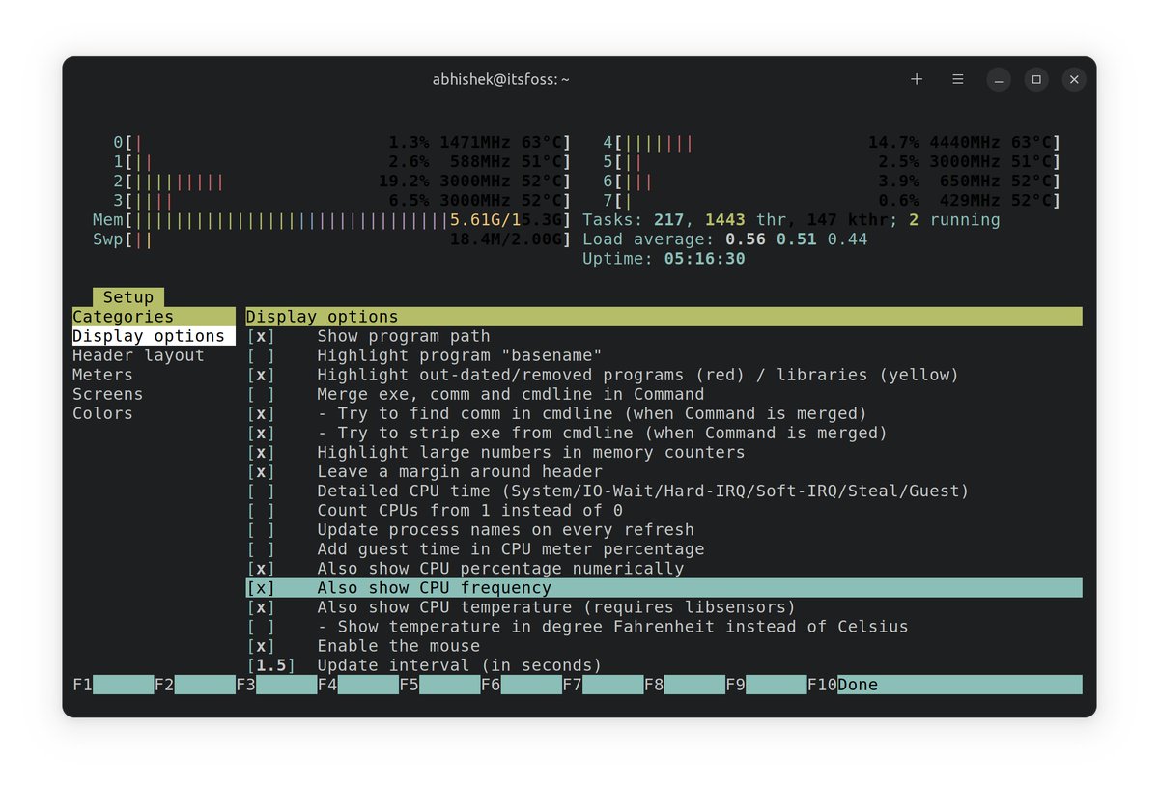The image size is (1159, 786).
Task: Click CPU 2 usage meter bar
Action: click(x=342, y=182)
